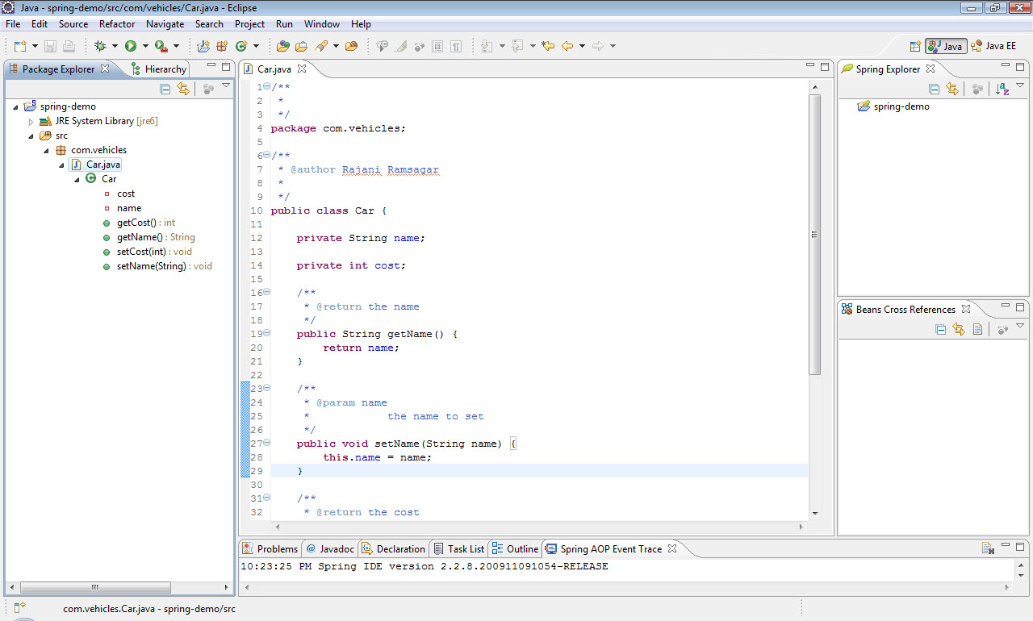Viewport: 1033px width, 621px height.
Task: Toggle Show Whitespace Characters in toolbar
Action: 456,46
